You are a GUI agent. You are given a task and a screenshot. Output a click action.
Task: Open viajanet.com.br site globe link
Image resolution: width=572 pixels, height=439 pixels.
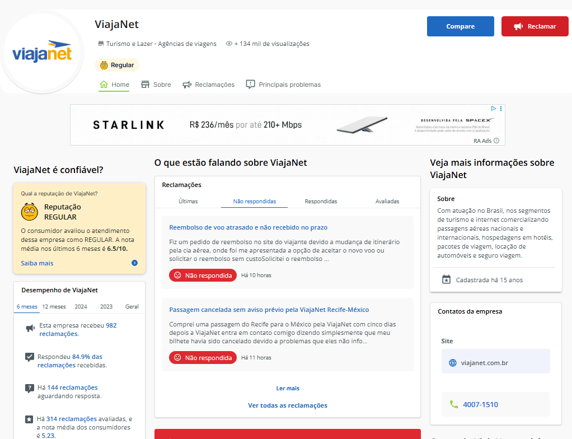[x=496, y=363]
